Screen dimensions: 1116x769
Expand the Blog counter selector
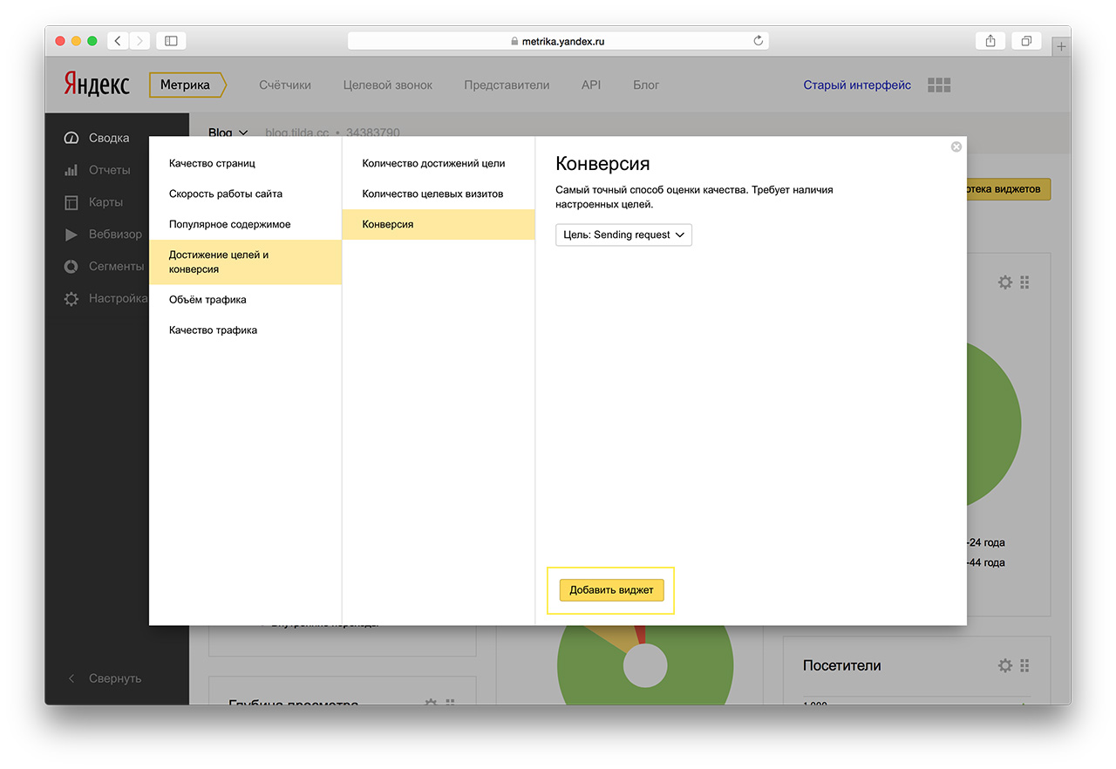tap(228, 133)
